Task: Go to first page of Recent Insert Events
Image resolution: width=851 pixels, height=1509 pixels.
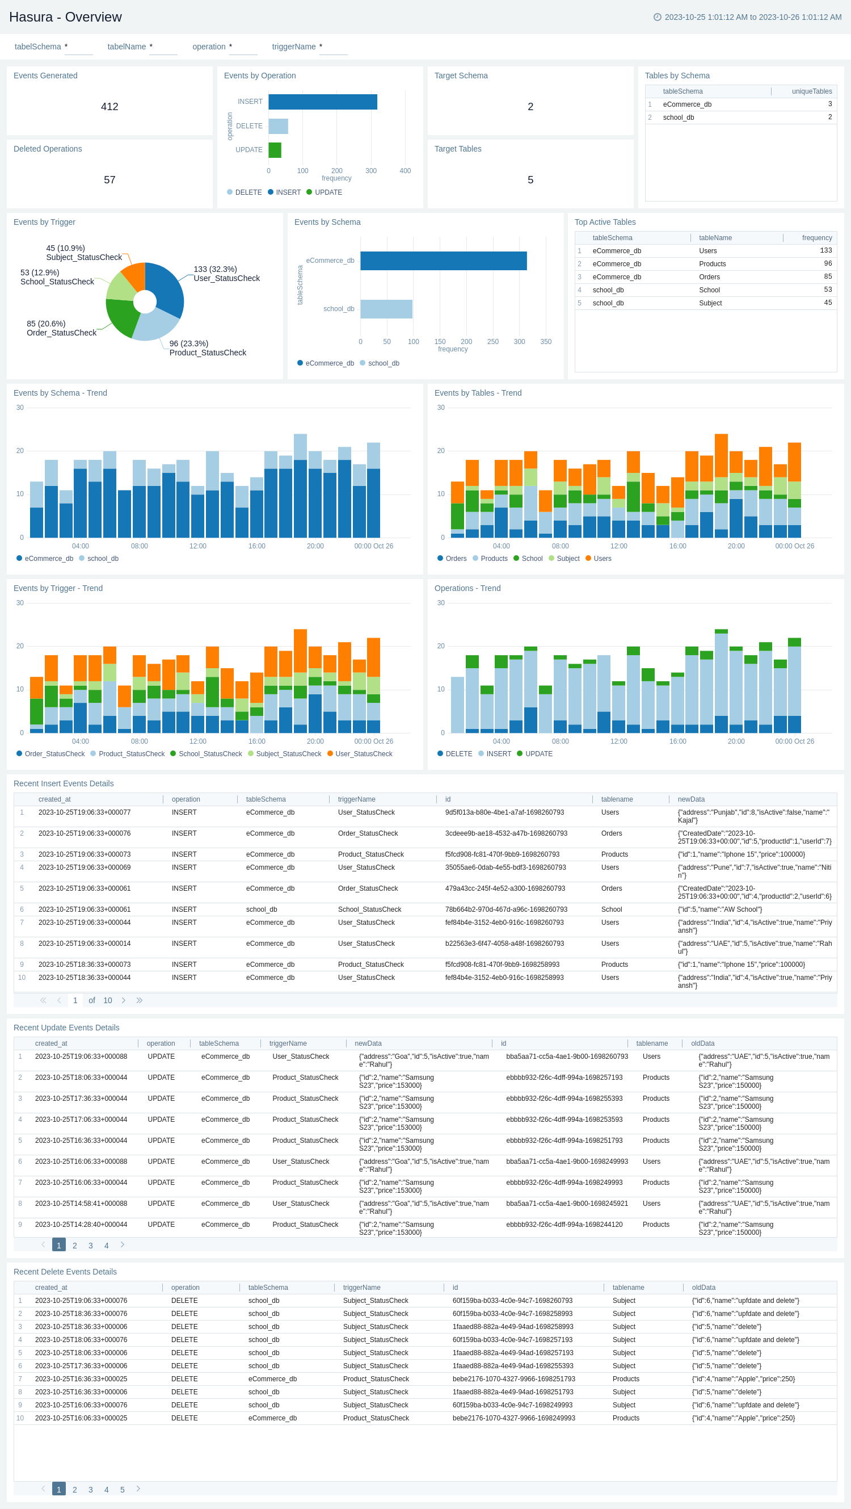Action: point(43,1000)
